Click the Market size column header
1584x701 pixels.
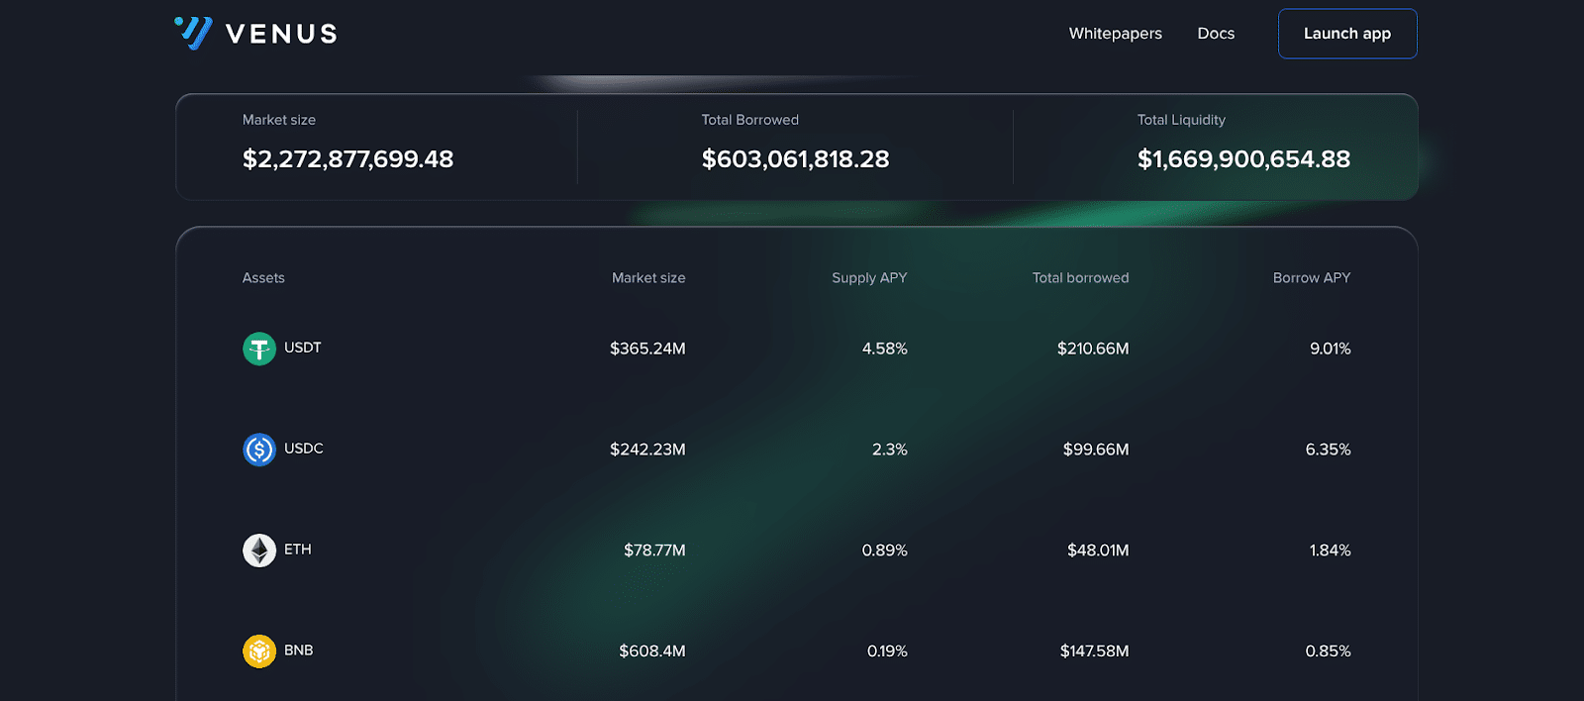coord(648,278)
